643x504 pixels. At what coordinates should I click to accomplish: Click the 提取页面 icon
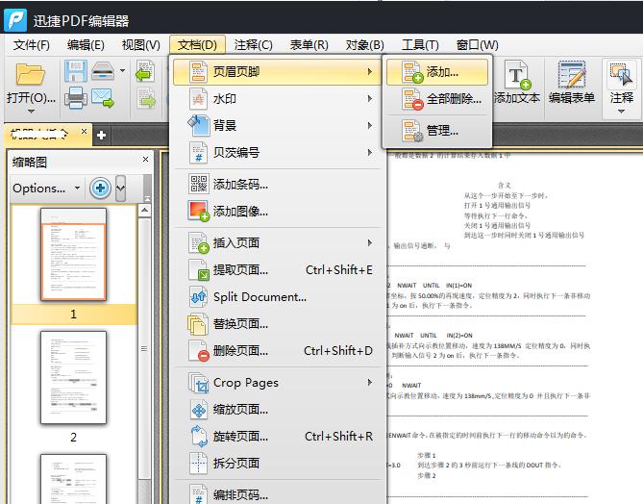[199, 269]
